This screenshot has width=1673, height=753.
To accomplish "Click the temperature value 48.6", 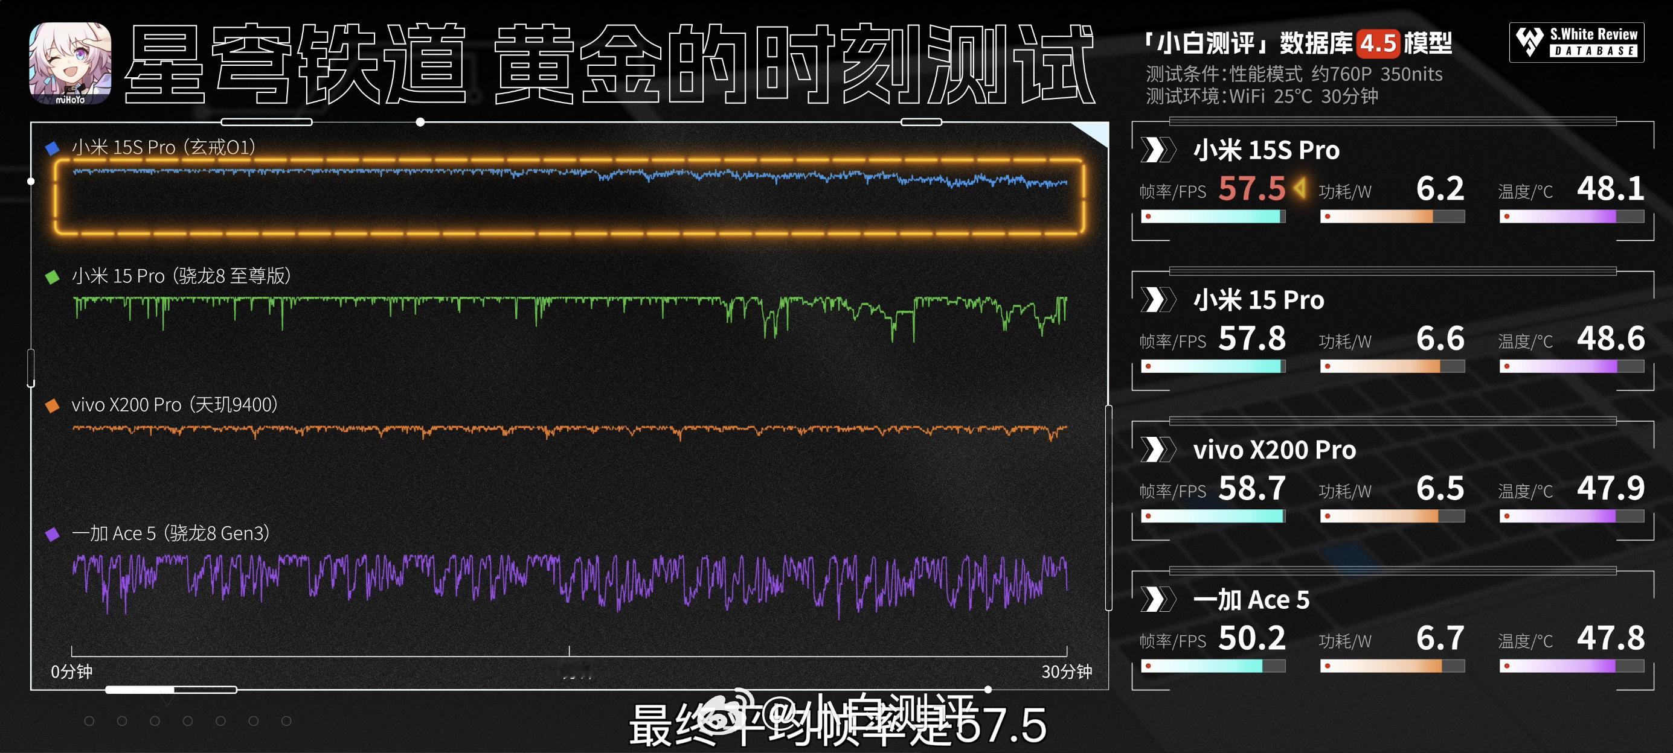I will tap(1611, 338).
